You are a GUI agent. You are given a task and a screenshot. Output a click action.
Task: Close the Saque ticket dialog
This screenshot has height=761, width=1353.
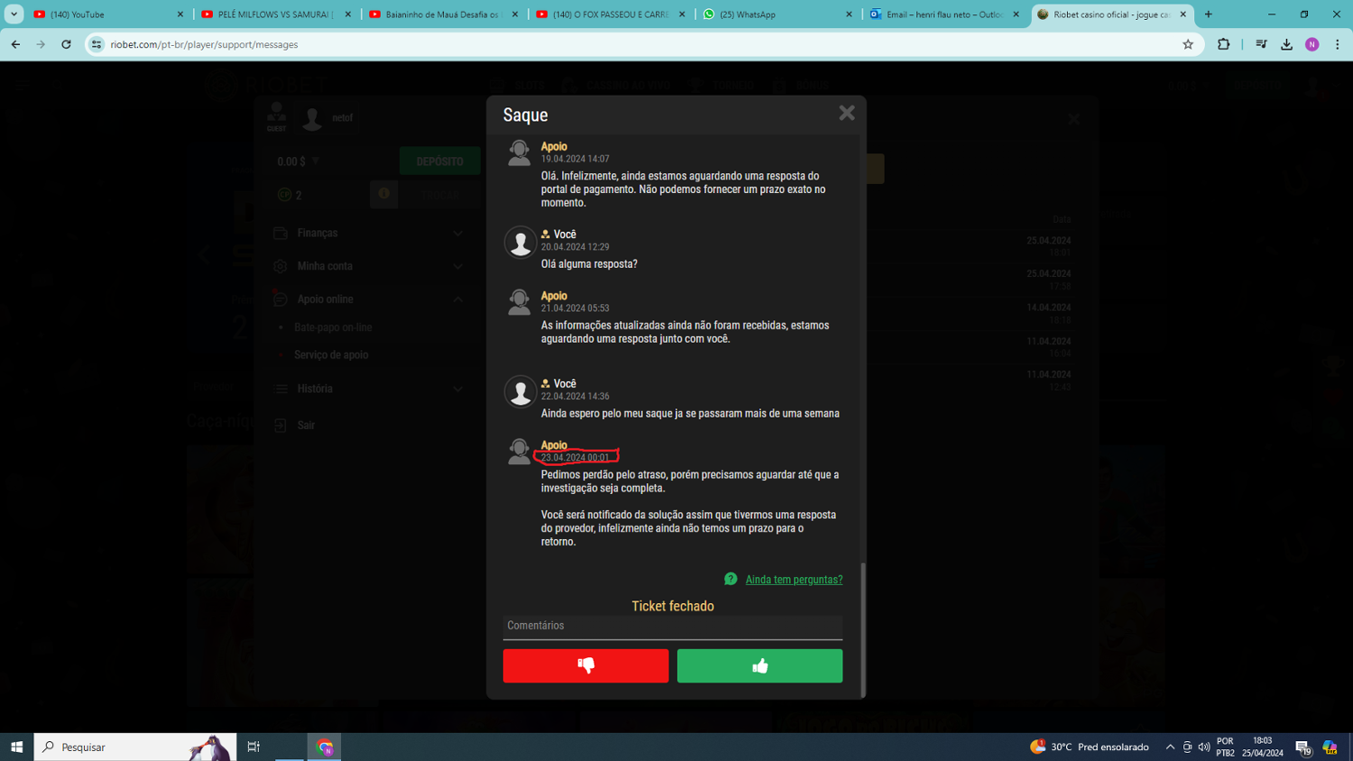pyautogui.click(x=846, y=113)
